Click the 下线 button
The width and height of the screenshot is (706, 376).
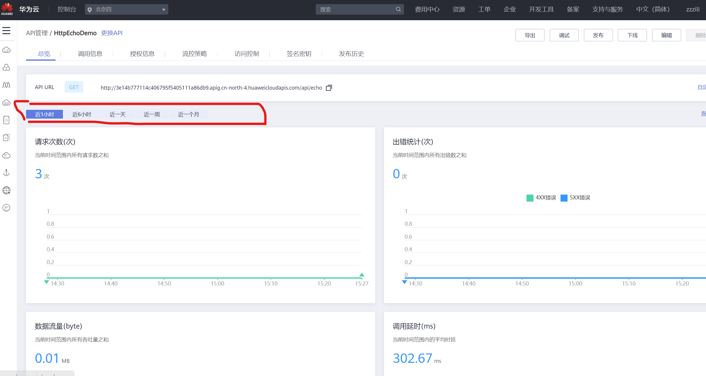click(632, 35)
